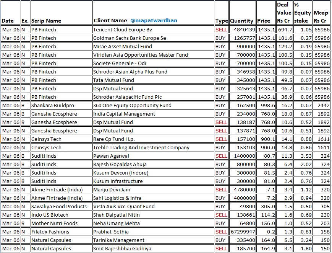Image resolution: width=332 pixels, height=253 pixels.
Task: Click the 'Tata Mutual Fund' cell
Action: coord(153,80)
